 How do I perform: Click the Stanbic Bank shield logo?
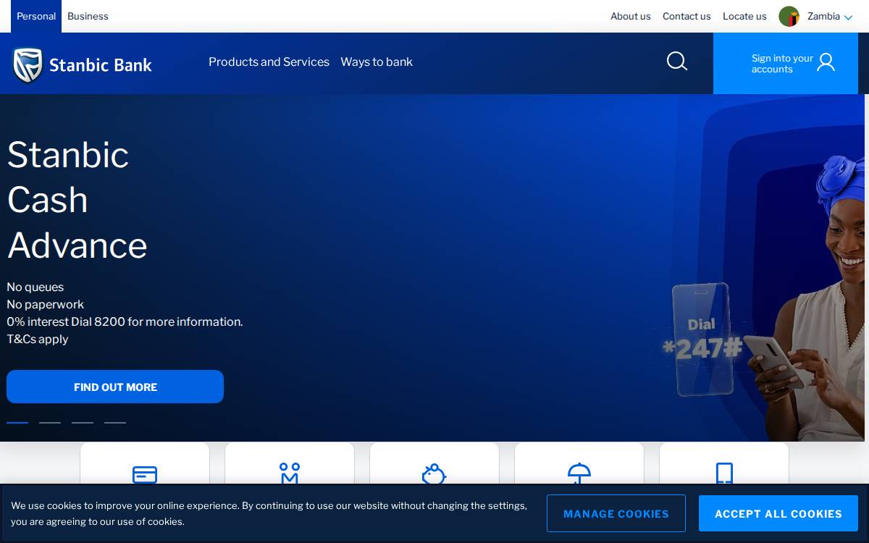click(x=28, y=65)
